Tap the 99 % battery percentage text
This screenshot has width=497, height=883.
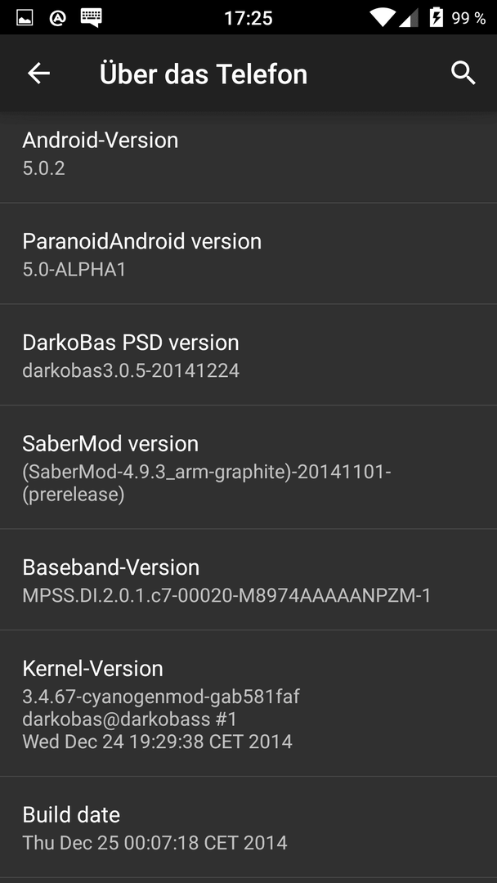pos(468,18)
